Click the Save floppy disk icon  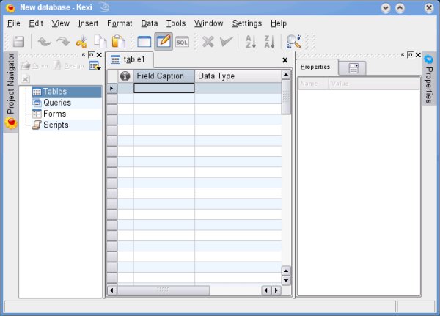point(19,42)
